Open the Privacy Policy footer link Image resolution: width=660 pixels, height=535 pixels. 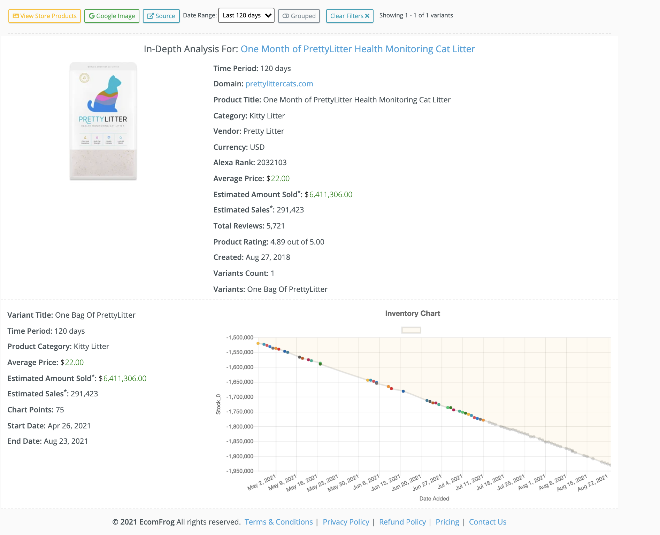[x=346, y=522]
